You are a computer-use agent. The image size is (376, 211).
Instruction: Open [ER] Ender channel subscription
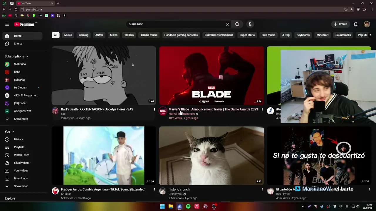(23, 103)
